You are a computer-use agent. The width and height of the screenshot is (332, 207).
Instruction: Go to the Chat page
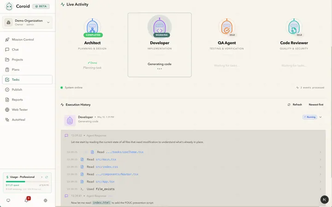tap(27, 49)
